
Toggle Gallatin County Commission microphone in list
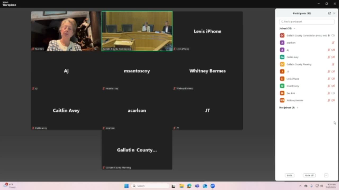[x=329, y=35]
